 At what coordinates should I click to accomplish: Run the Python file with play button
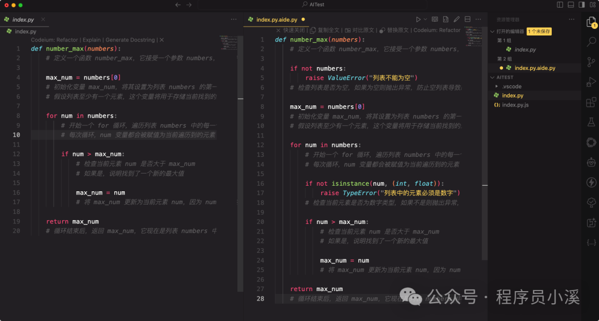418,19
